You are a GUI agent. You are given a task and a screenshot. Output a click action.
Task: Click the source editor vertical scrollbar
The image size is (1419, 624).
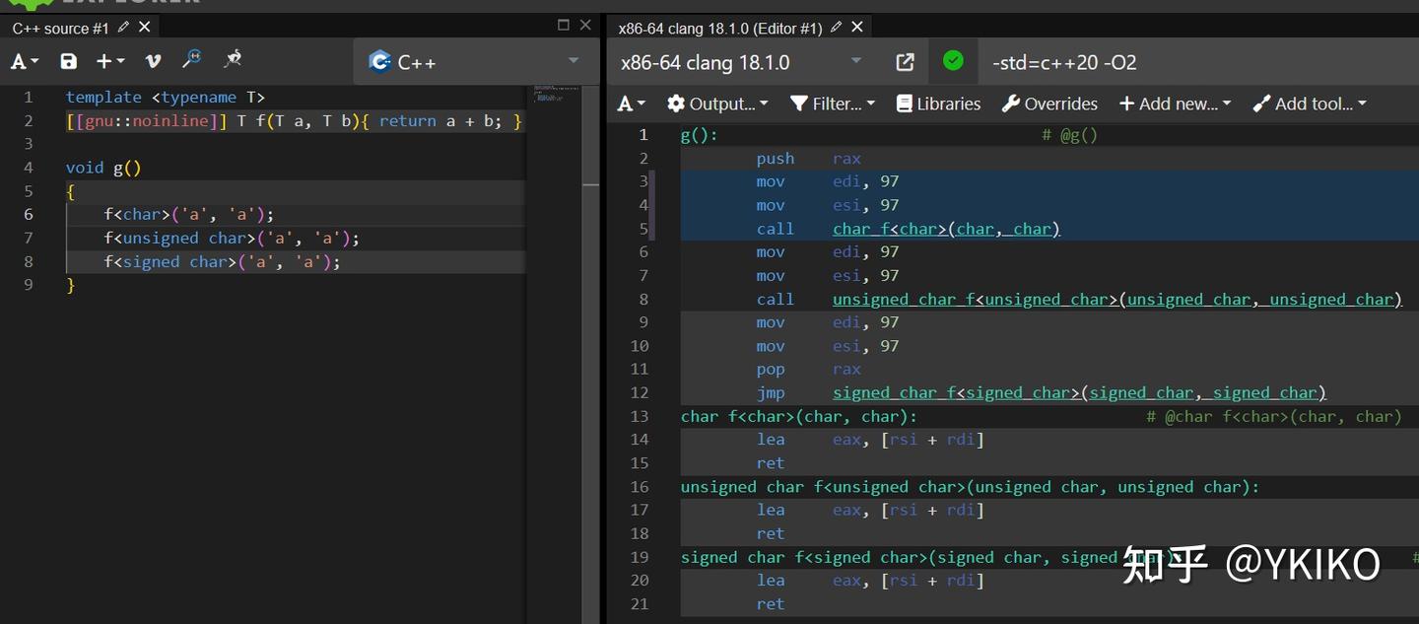click(590, 355)
